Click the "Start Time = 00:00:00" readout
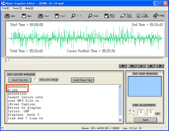 click(26, 25)
